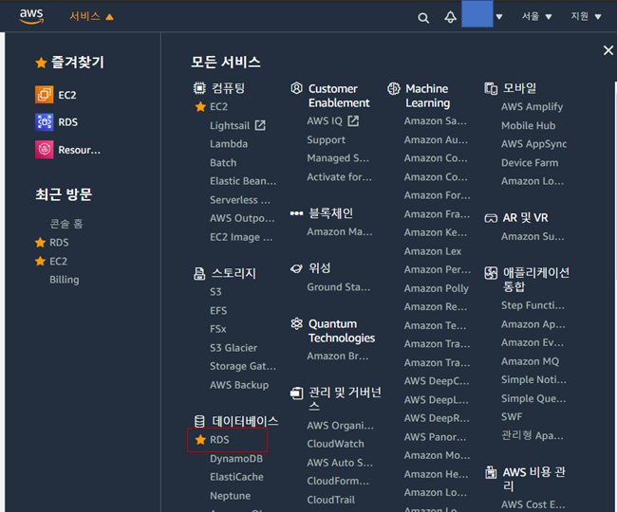Open Amazon Polly service
This screenshot has height=512, width=617.
437,288
